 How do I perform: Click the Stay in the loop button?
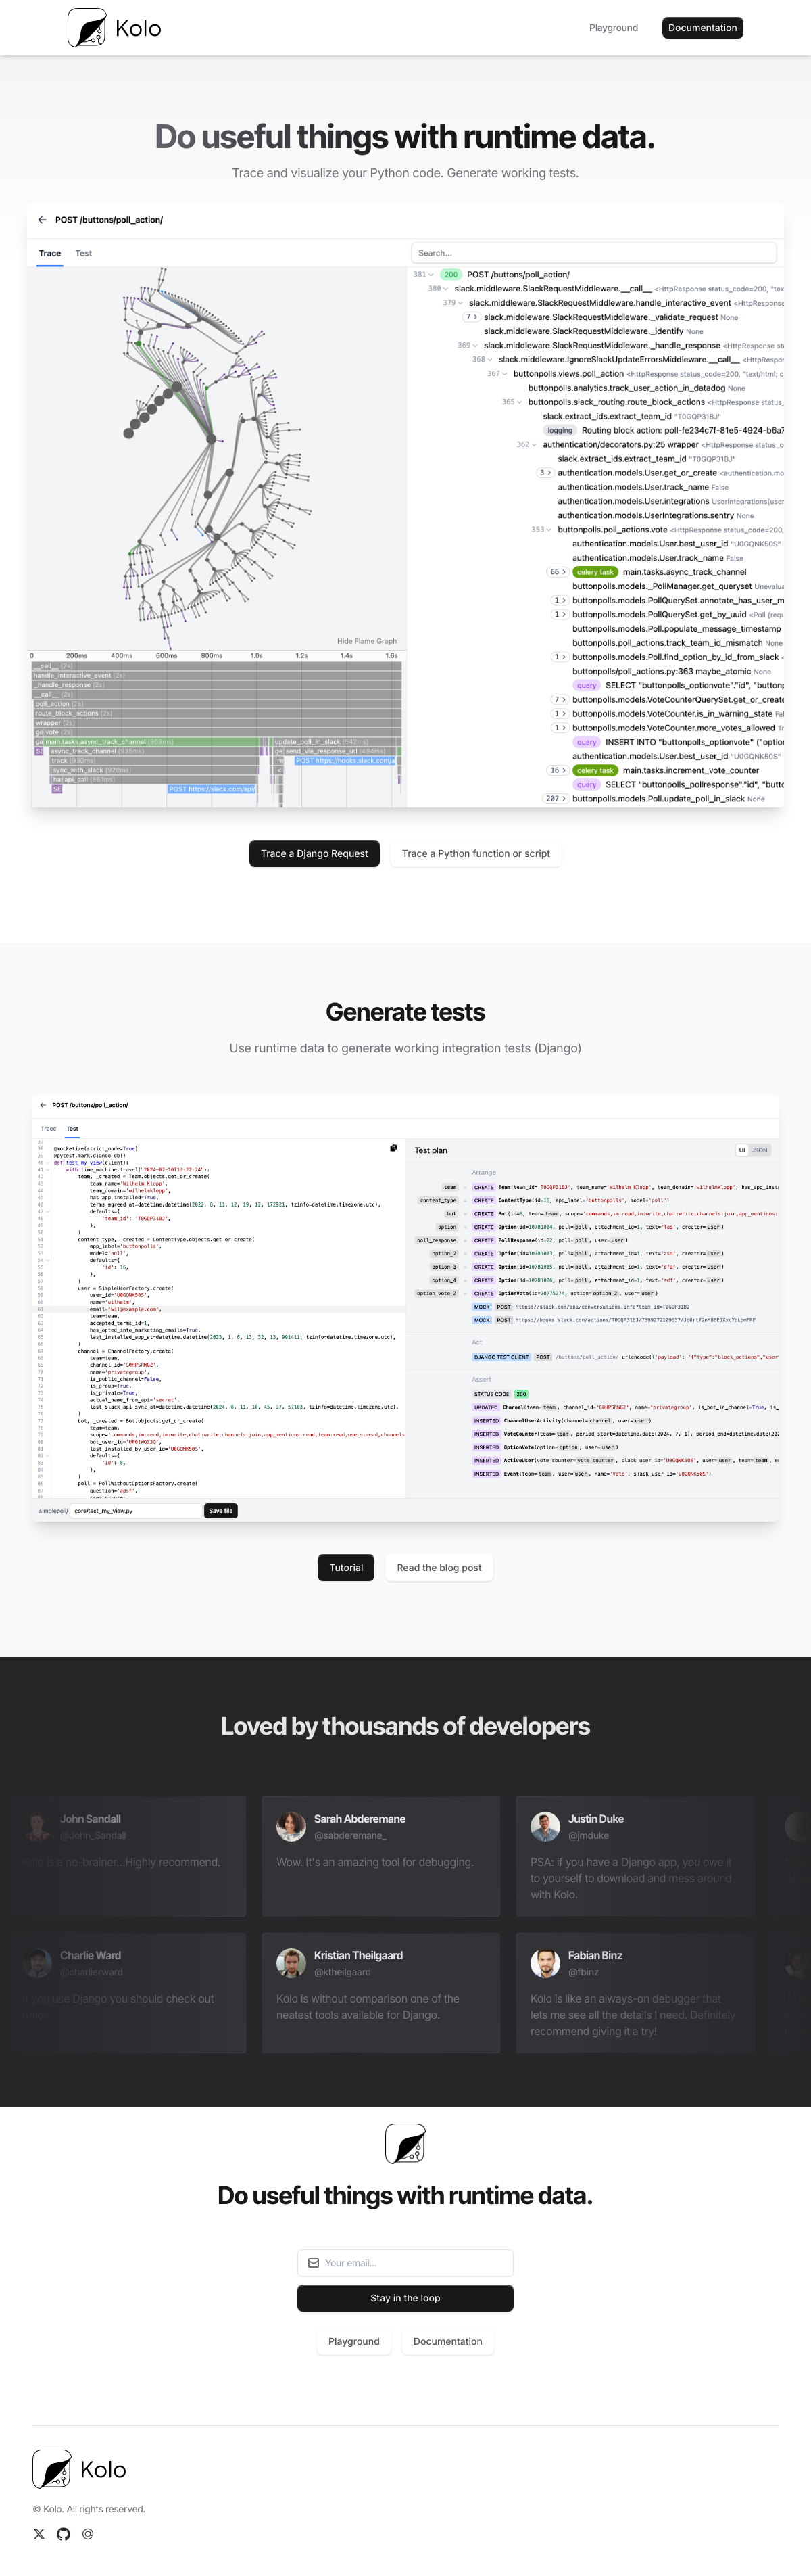tap(405, 2298)
